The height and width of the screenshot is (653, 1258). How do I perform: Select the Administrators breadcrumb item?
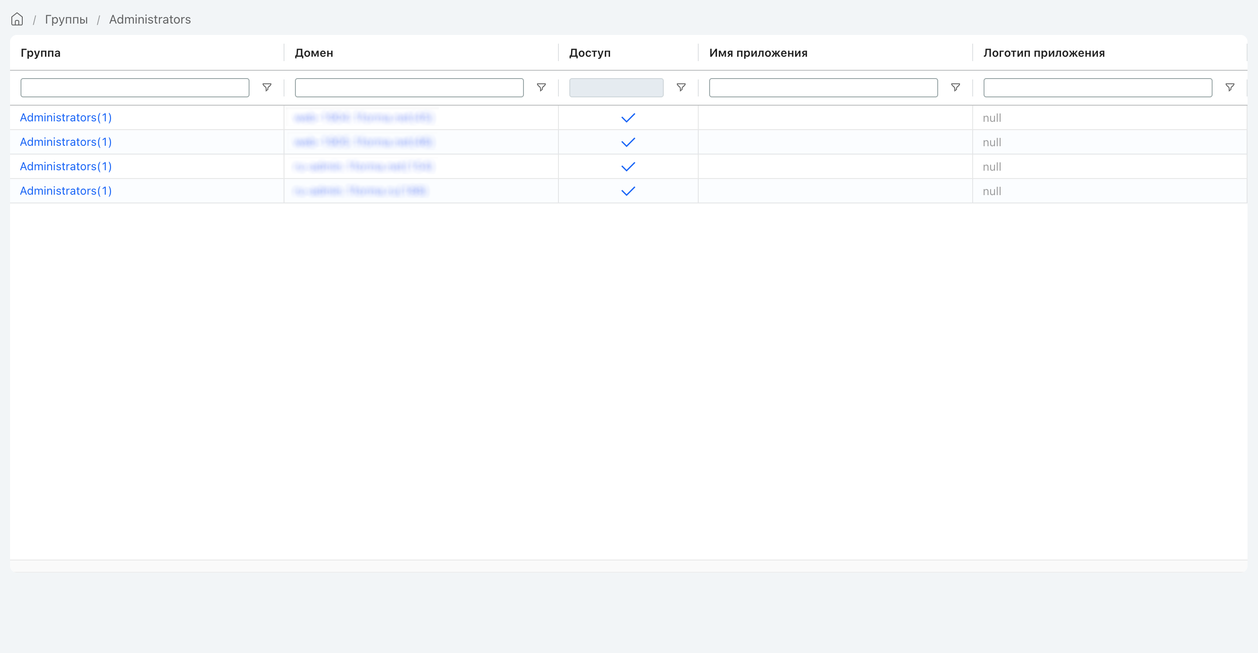(150, 20)
